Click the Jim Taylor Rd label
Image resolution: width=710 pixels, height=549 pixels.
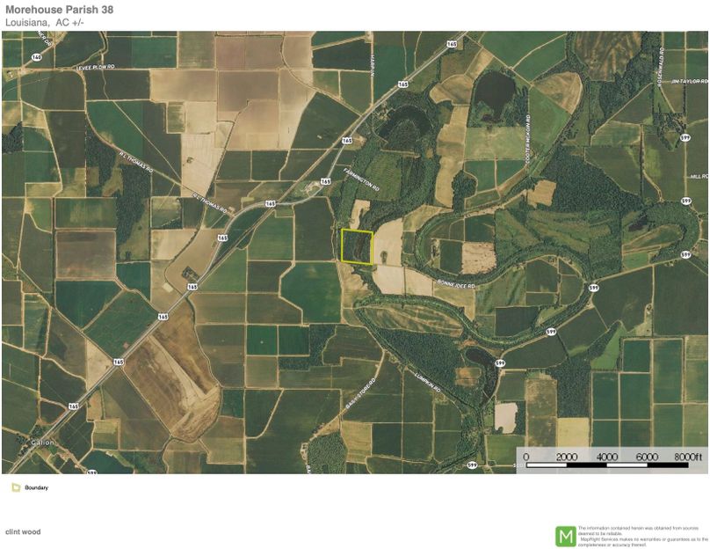[687, 81]
